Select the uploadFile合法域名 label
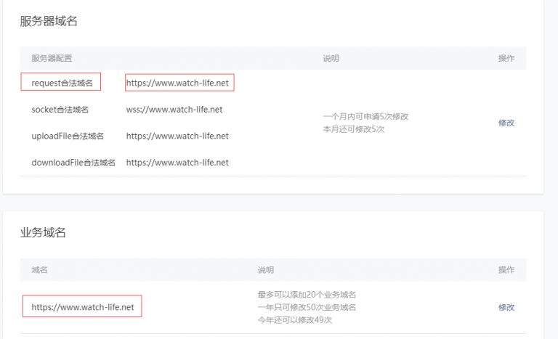This screenshot has width=558, height=339. (68, 136)
